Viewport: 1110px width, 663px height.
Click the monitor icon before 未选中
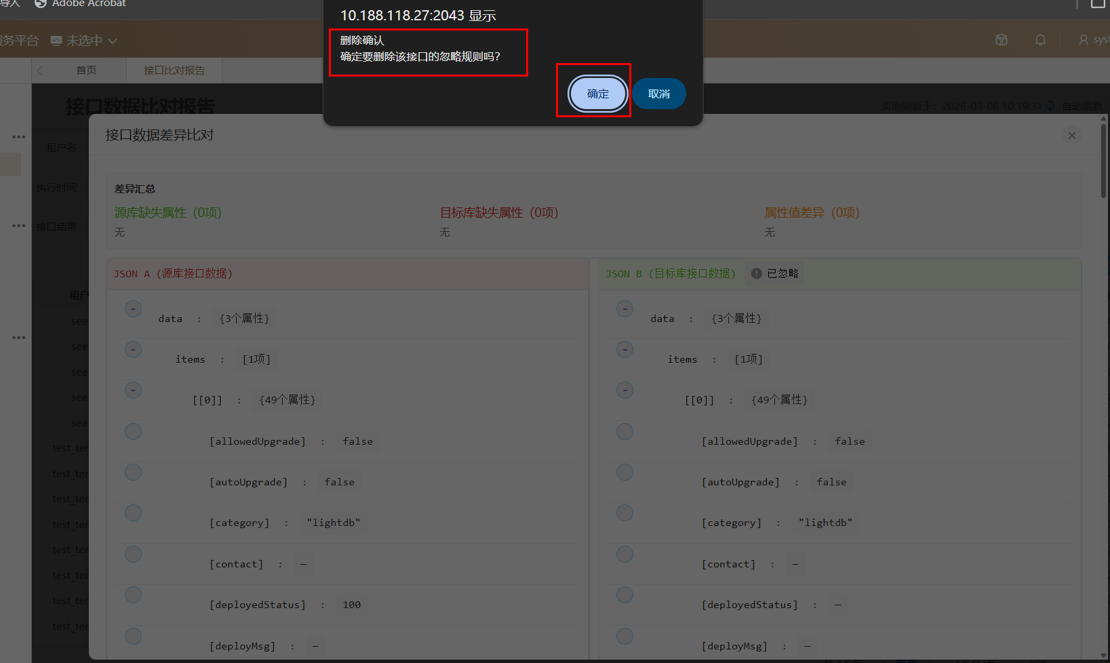(x=56, y=41)
